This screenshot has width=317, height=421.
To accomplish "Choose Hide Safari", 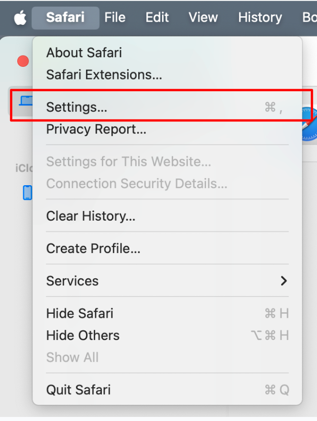I will click(80, 313).
